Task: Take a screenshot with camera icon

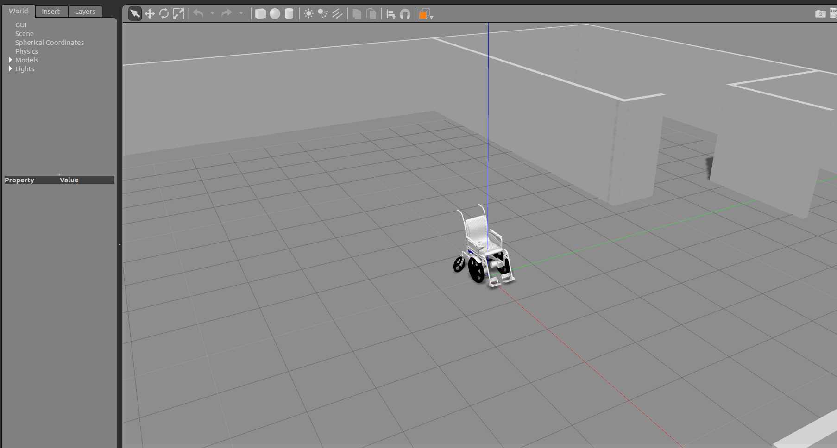Action: (820, 14)
